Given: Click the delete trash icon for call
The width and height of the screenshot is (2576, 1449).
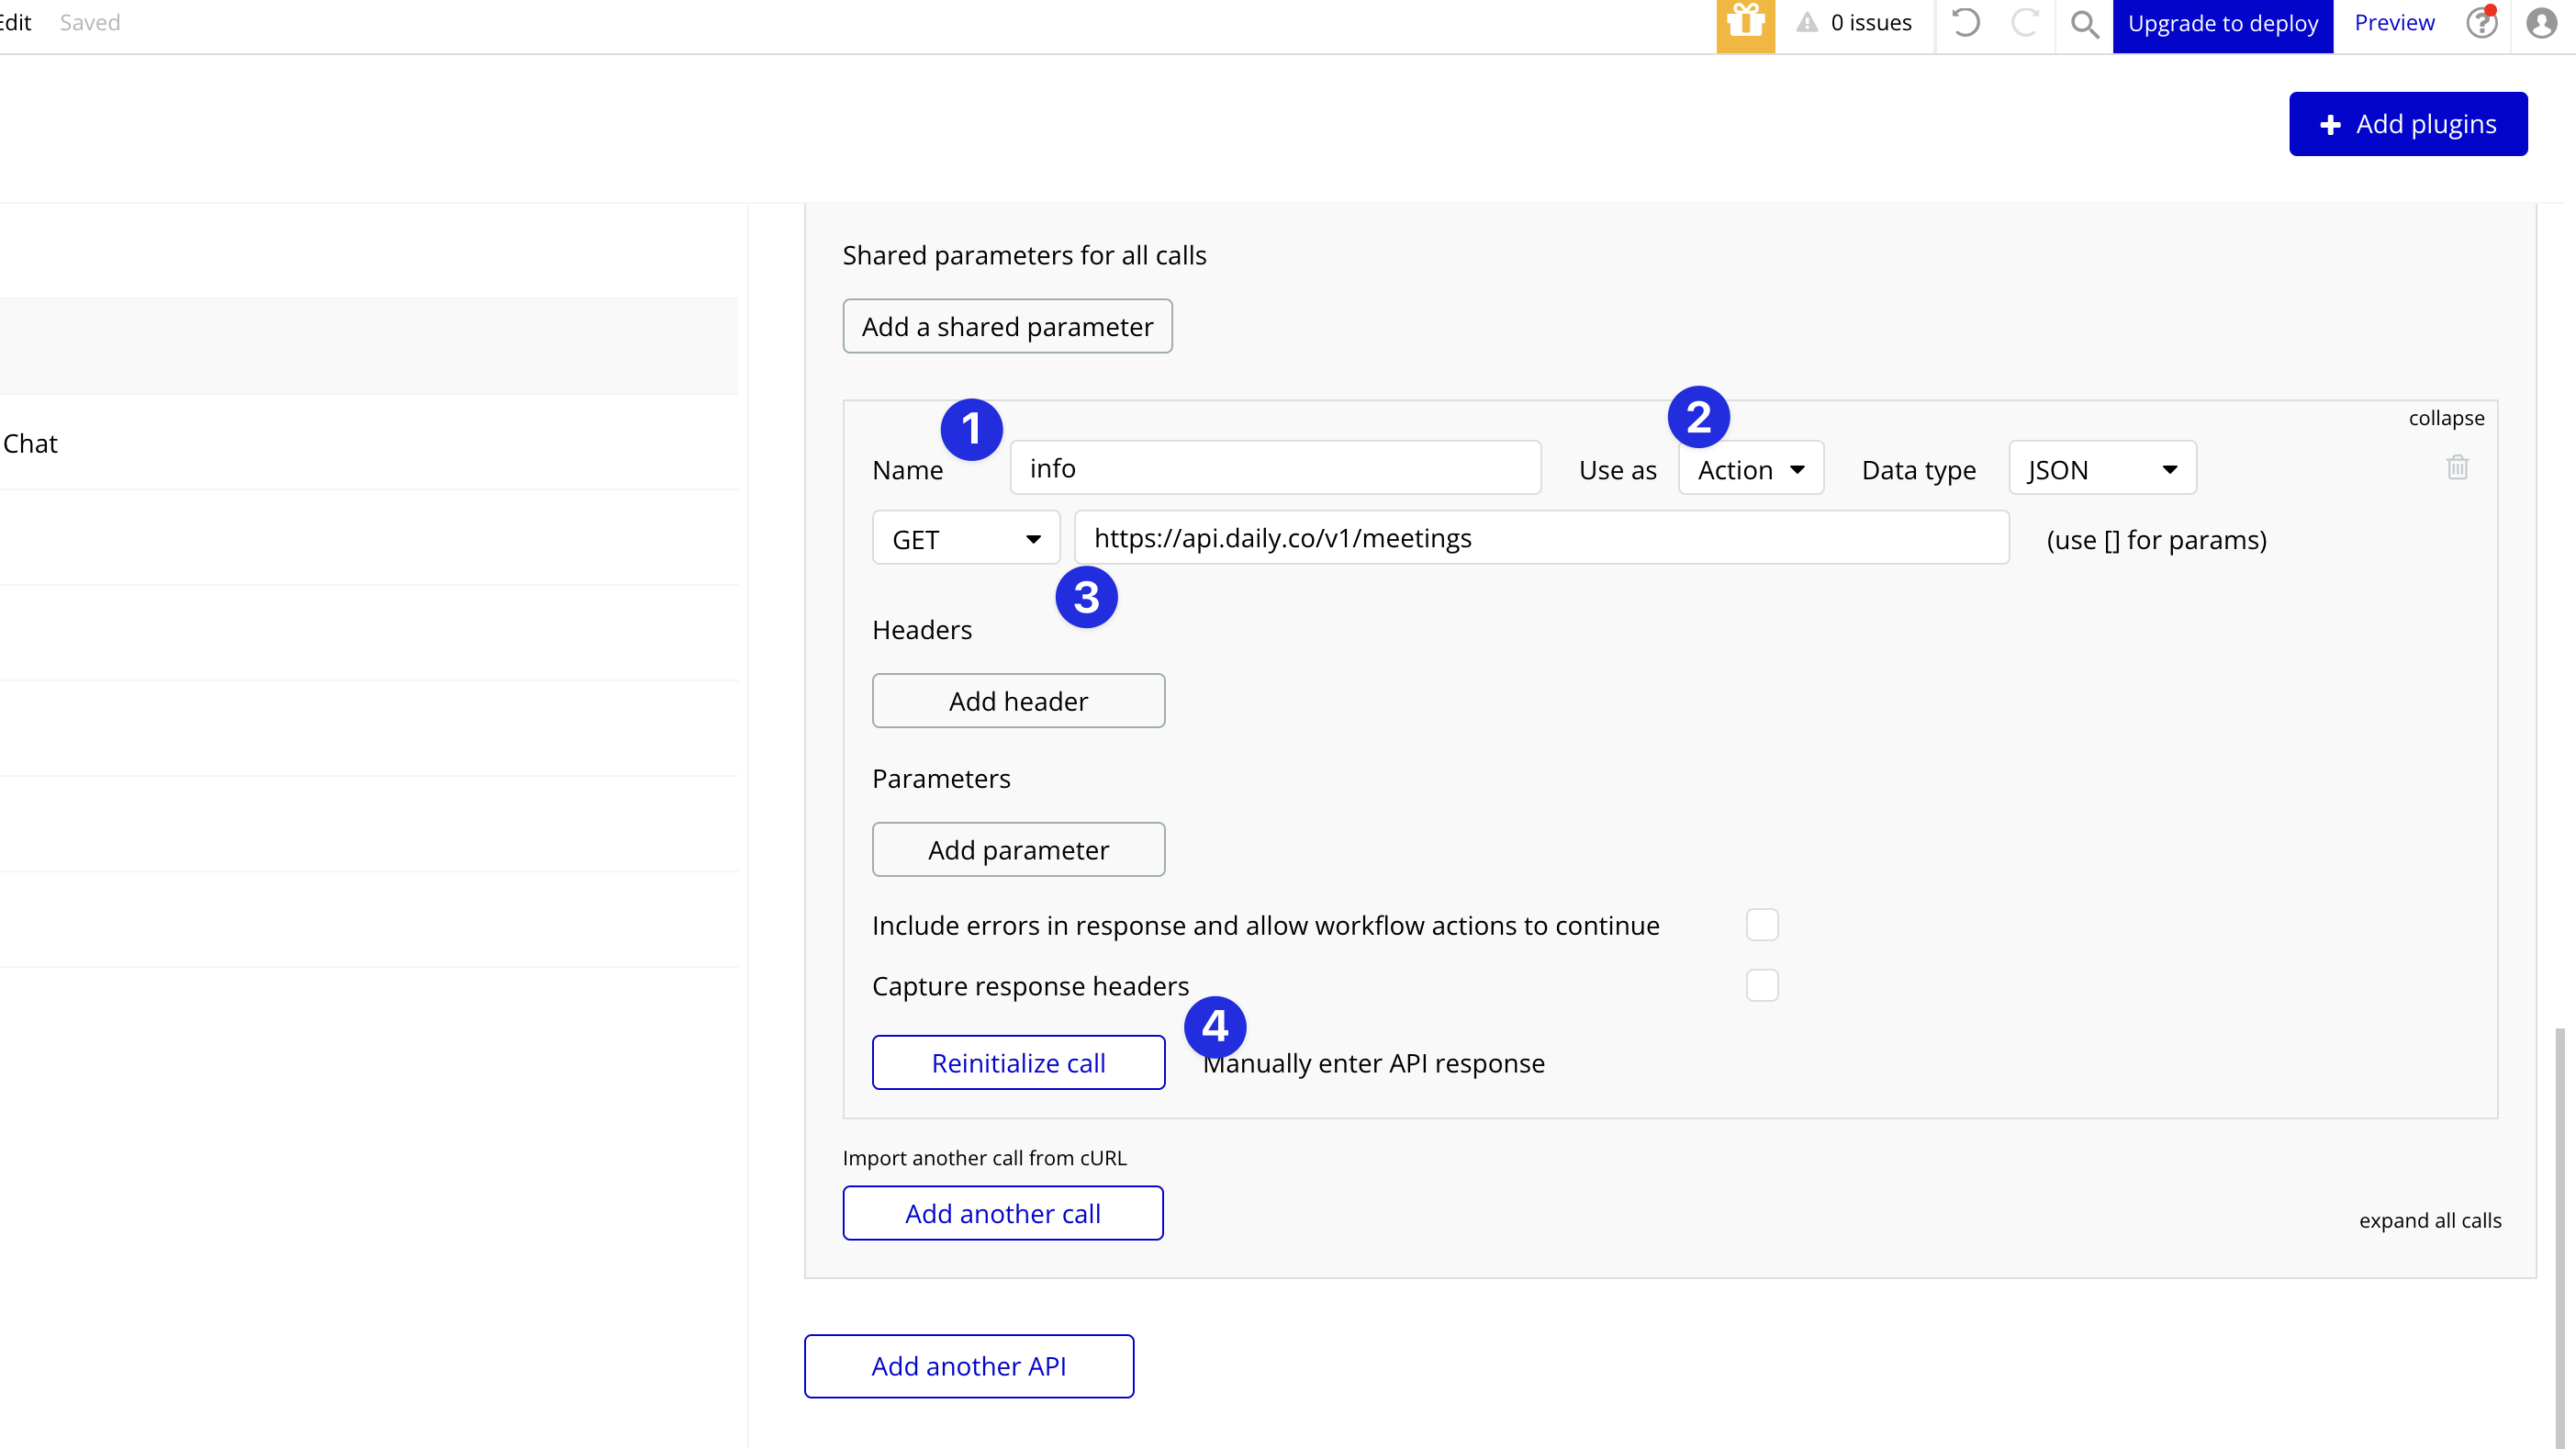Looking at the screenshot, I should coord(2458,467).
